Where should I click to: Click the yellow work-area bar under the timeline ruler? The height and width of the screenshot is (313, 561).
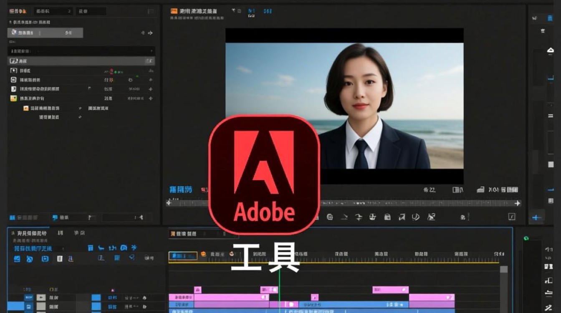click(334, 263)
